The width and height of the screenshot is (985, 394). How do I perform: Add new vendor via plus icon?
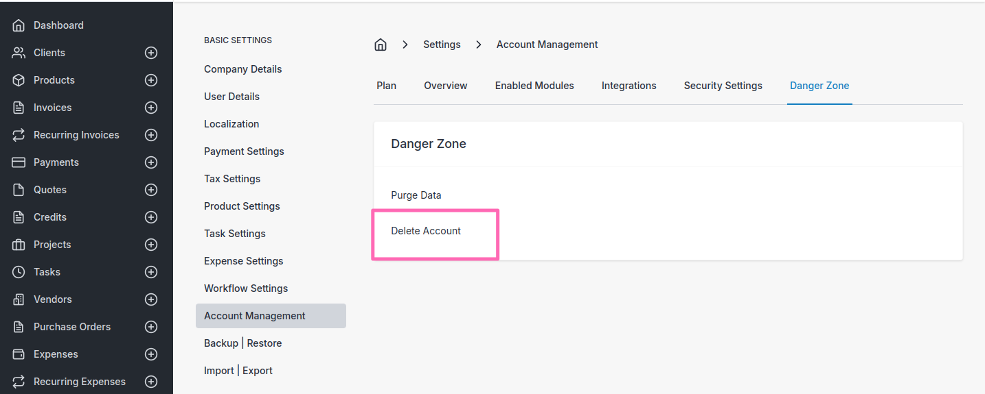click(x=151, y=299)
